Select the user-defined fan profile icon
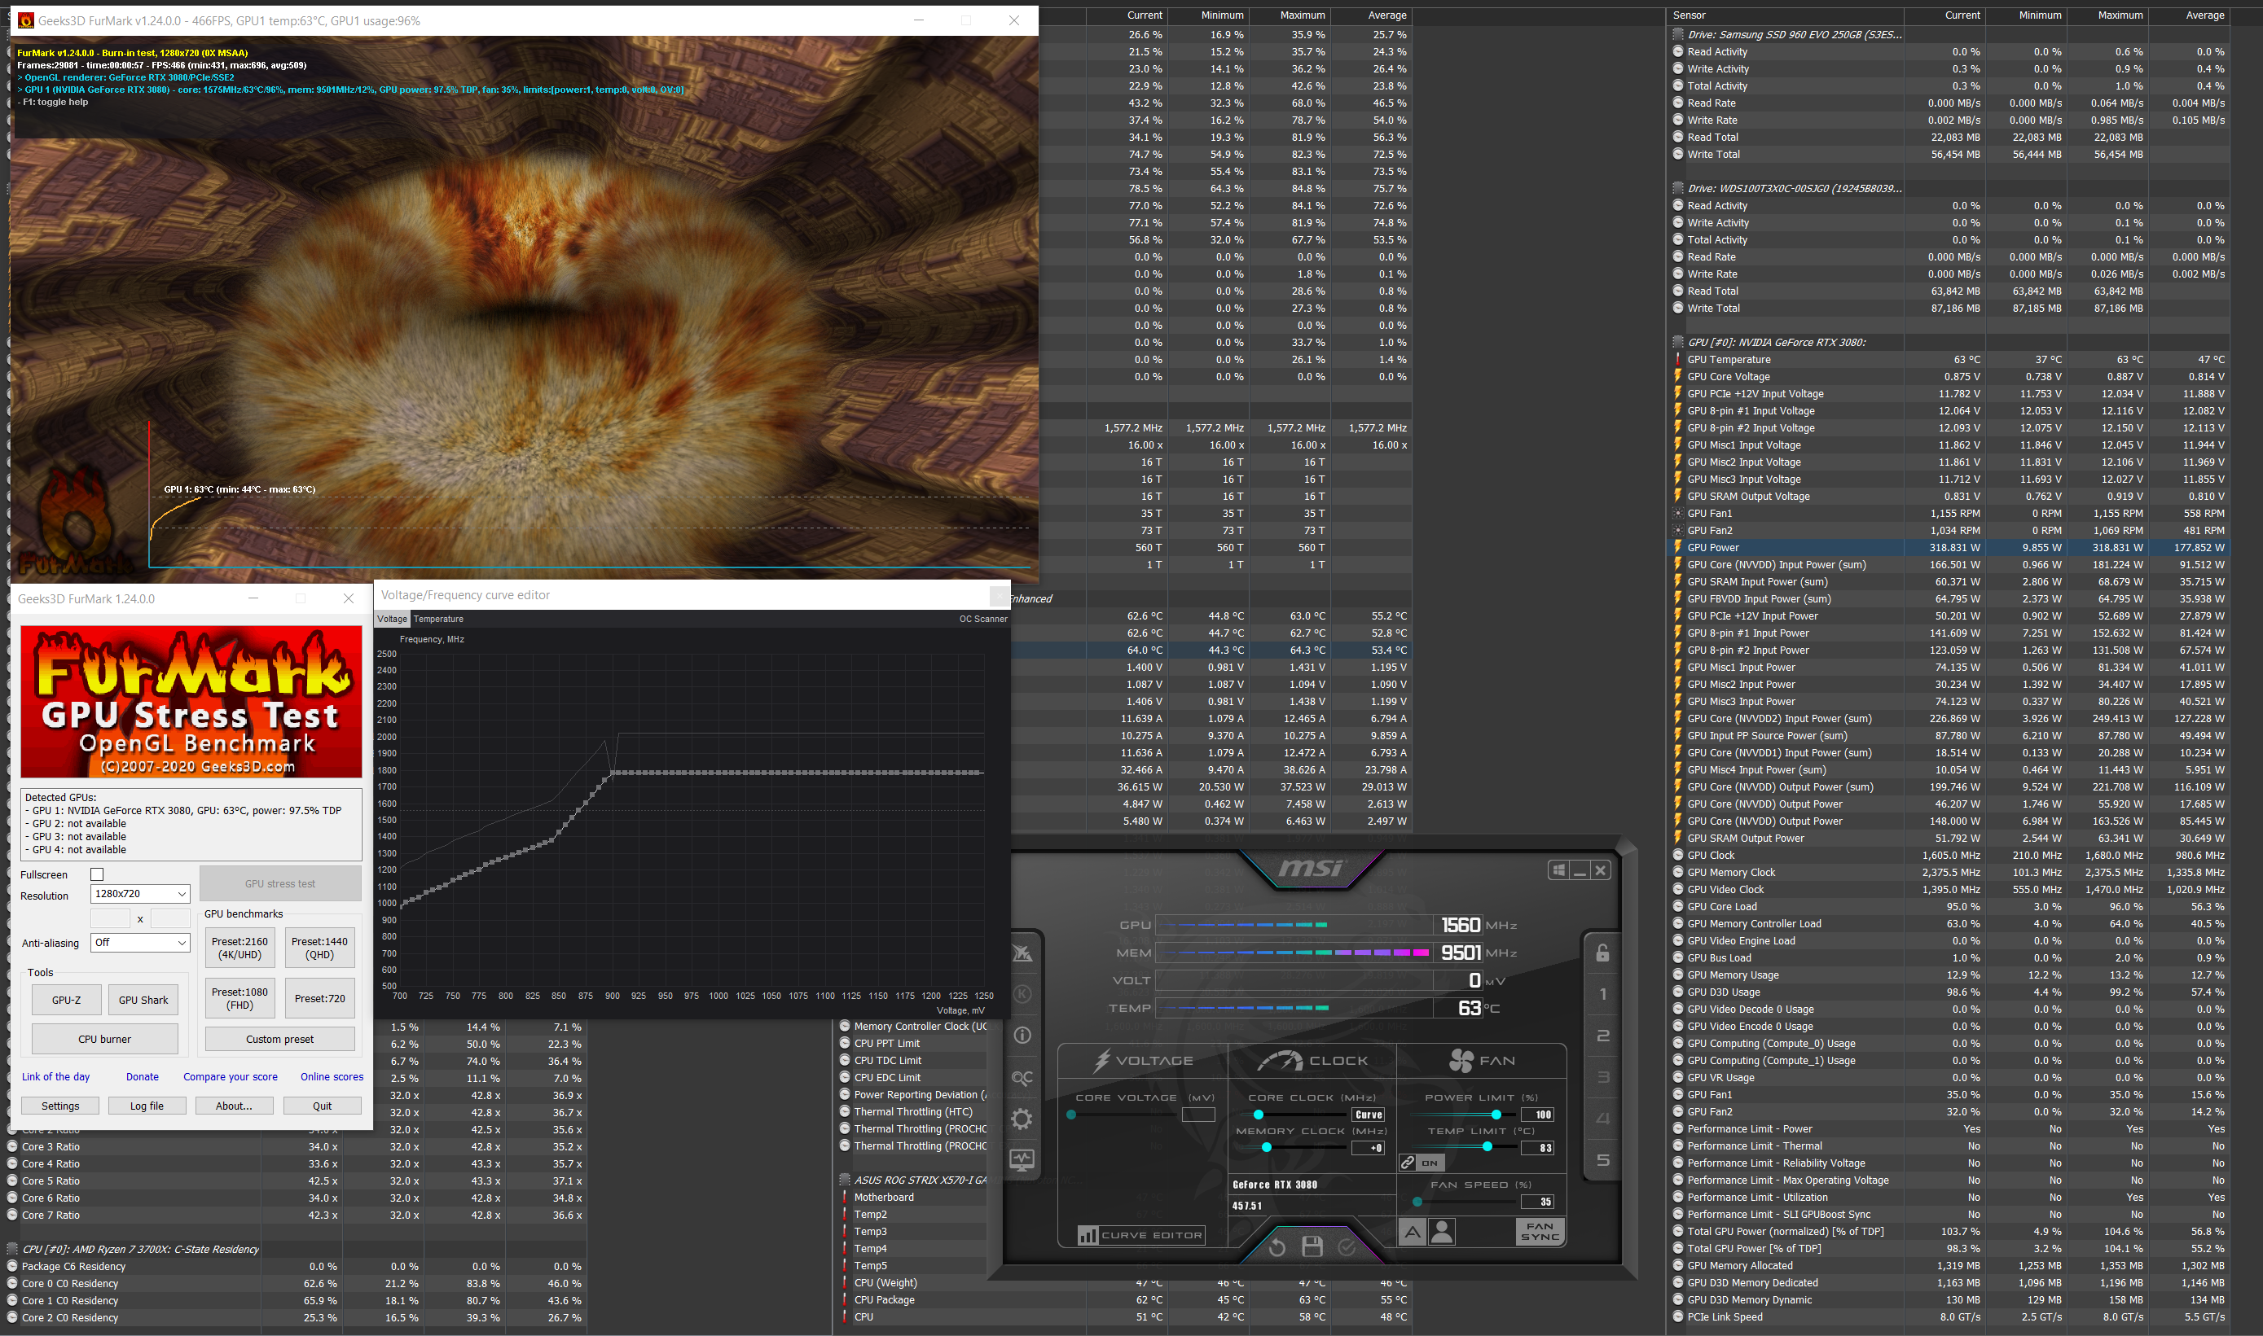The width and height of the screenshot is (2263, 1336). pyautogui.click(x=1442, y=1232)
